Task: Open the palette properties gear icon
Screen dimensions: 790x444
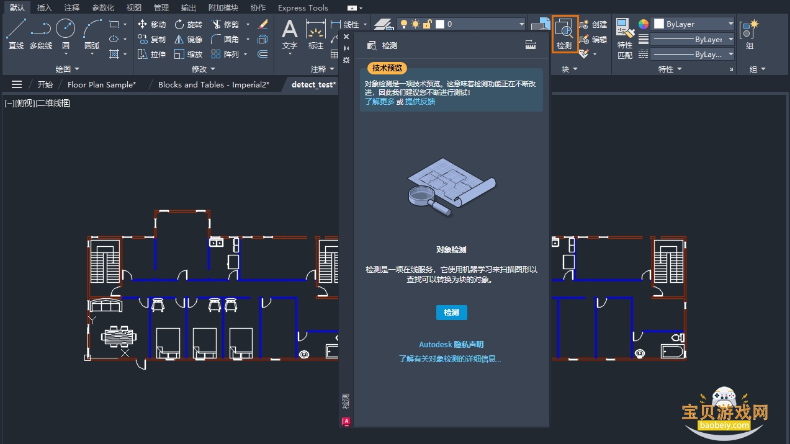Action: (x=346, y=60)
